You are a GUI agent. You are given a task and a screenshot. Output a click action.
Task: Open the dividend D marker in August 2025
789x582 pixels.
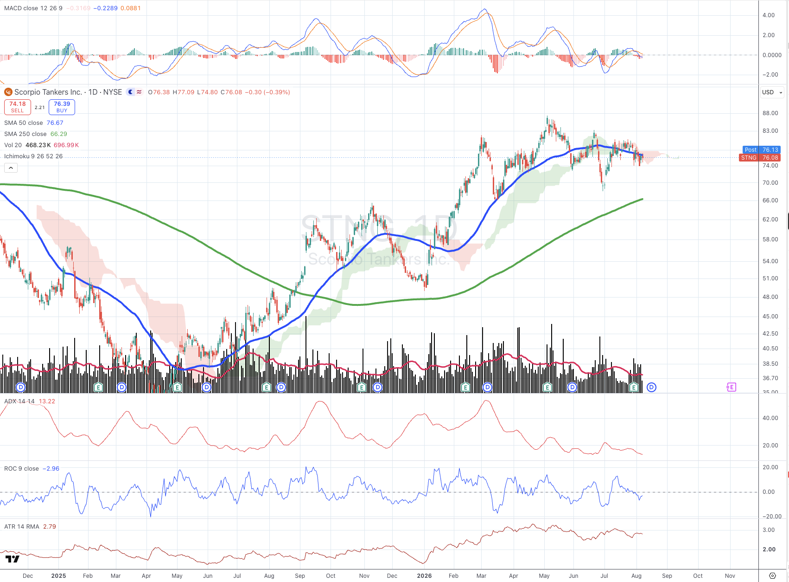(x=281, y=387)
